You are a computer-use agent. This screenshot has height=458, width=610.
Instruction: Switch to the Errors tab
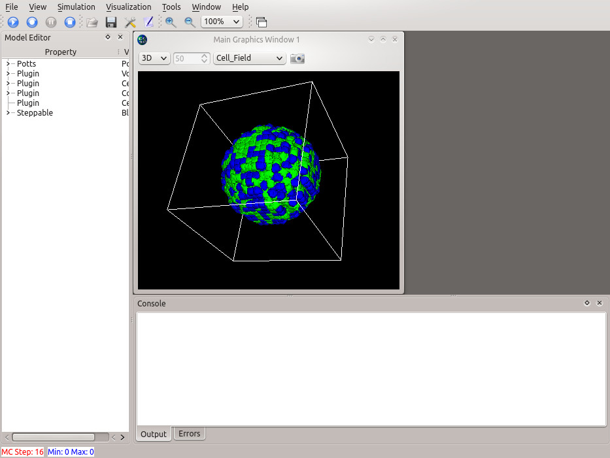(189, 433)
